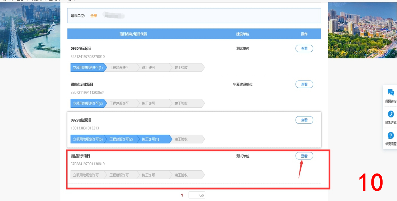Click 竣工验收 stage of 0929测试项目

(181, 139)
